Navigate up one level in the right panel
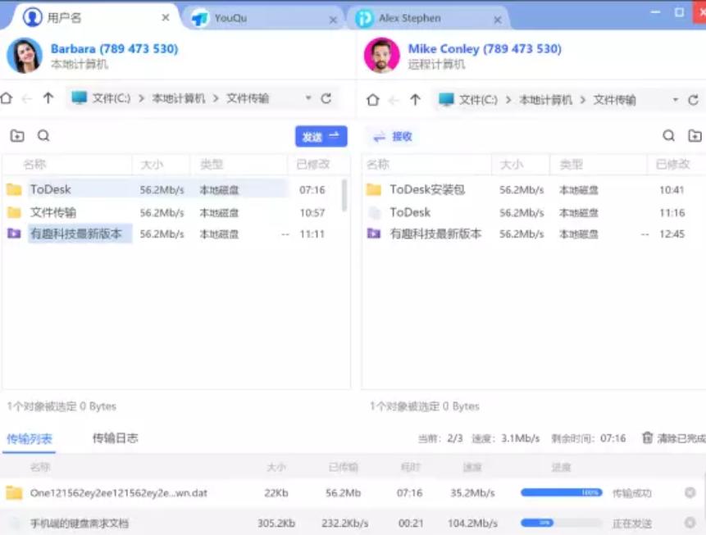This screenshot has height=535, width=706. 417,97
